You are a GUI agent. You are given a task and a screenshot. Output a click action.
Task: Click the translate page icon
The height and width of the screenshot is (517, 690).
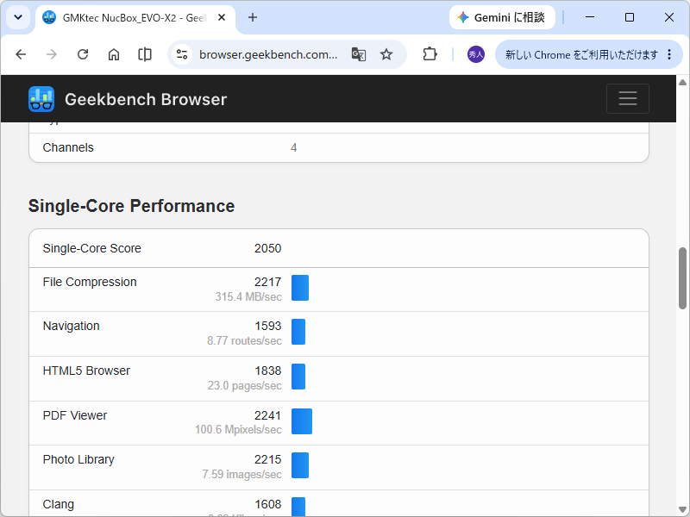coord(359,54)
